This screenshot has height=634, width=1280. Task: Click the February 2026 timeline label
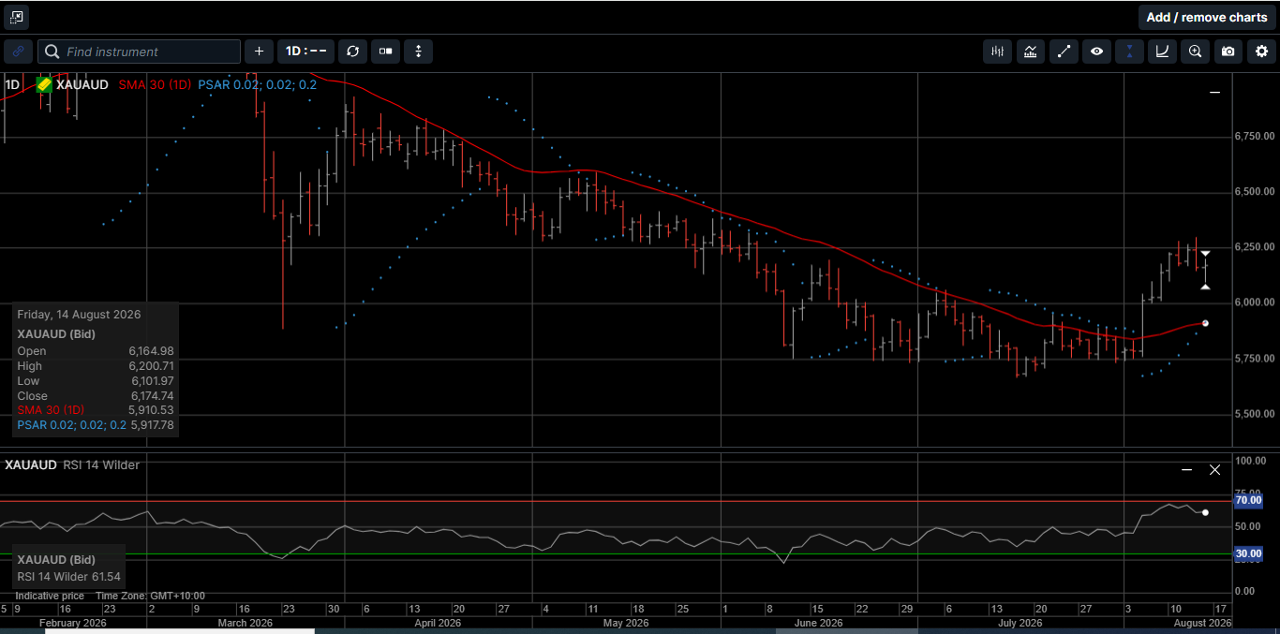click(x=73, y=623)
